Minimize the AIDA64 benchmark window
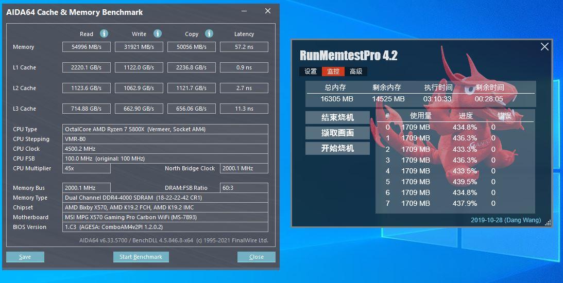 click(x=245, y=11)
